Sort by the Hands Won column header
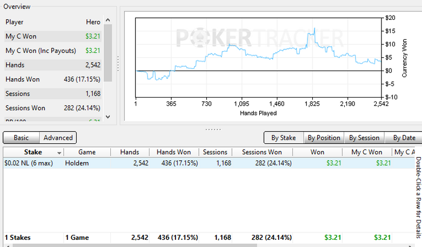Viewport: 422px width, 247px height. click(x=174, y=152)
